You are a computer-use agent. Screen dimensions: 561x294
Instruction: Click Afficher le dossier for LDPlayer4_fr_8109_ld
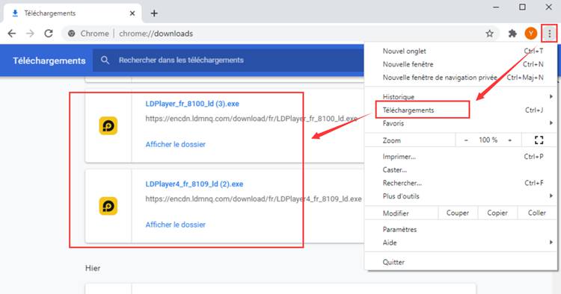(x=175, y=225)
